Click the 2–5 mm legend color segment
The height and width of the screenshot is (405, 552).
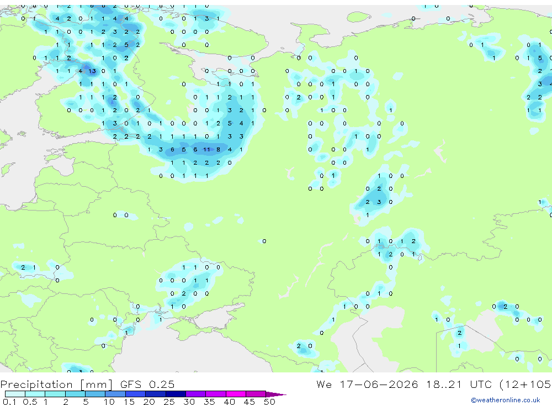click(75, 394)
